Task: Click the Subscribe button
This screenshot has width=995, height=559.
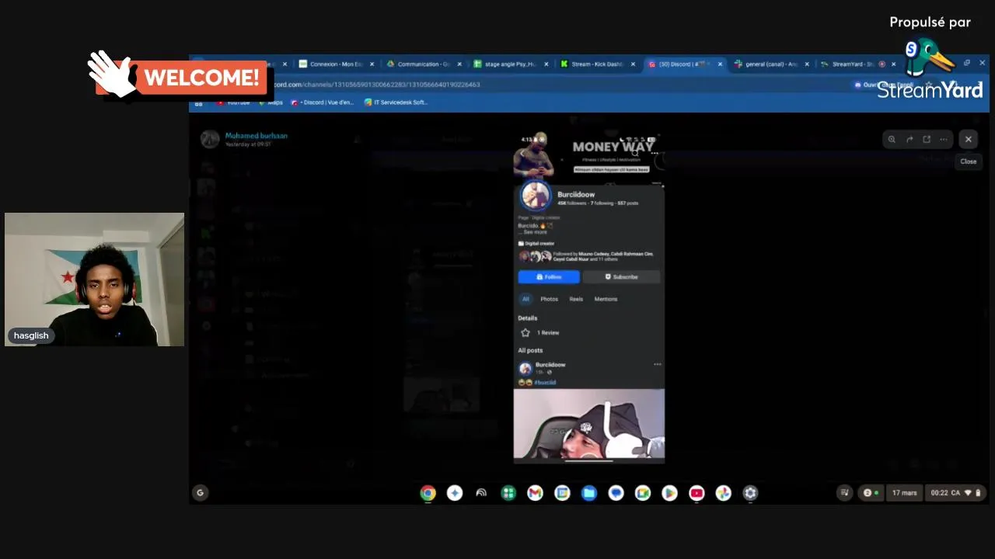Action: pyautogui.click(x=621, y=277)
